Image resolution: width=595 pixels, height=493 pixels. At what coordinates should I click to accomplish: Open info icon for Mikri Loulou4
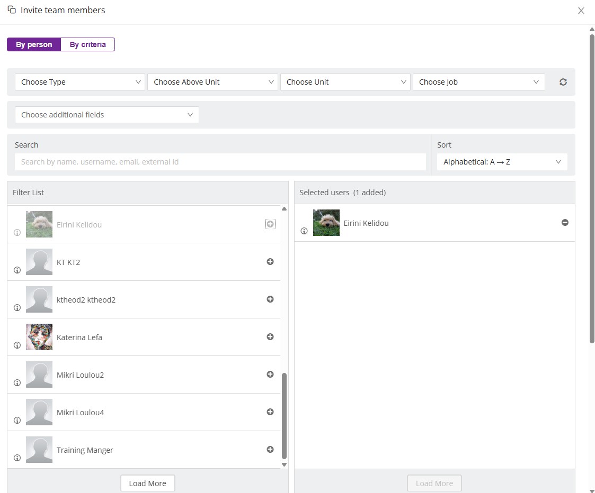[17, 420]
